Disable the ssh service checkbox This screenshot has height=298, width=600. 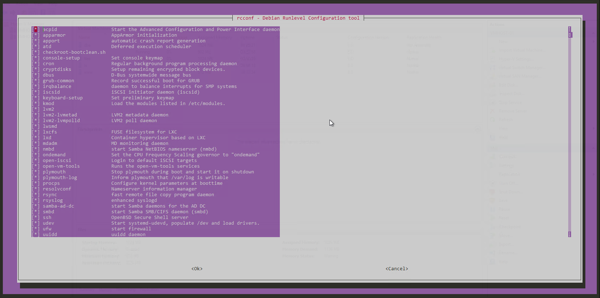point(36,218)
